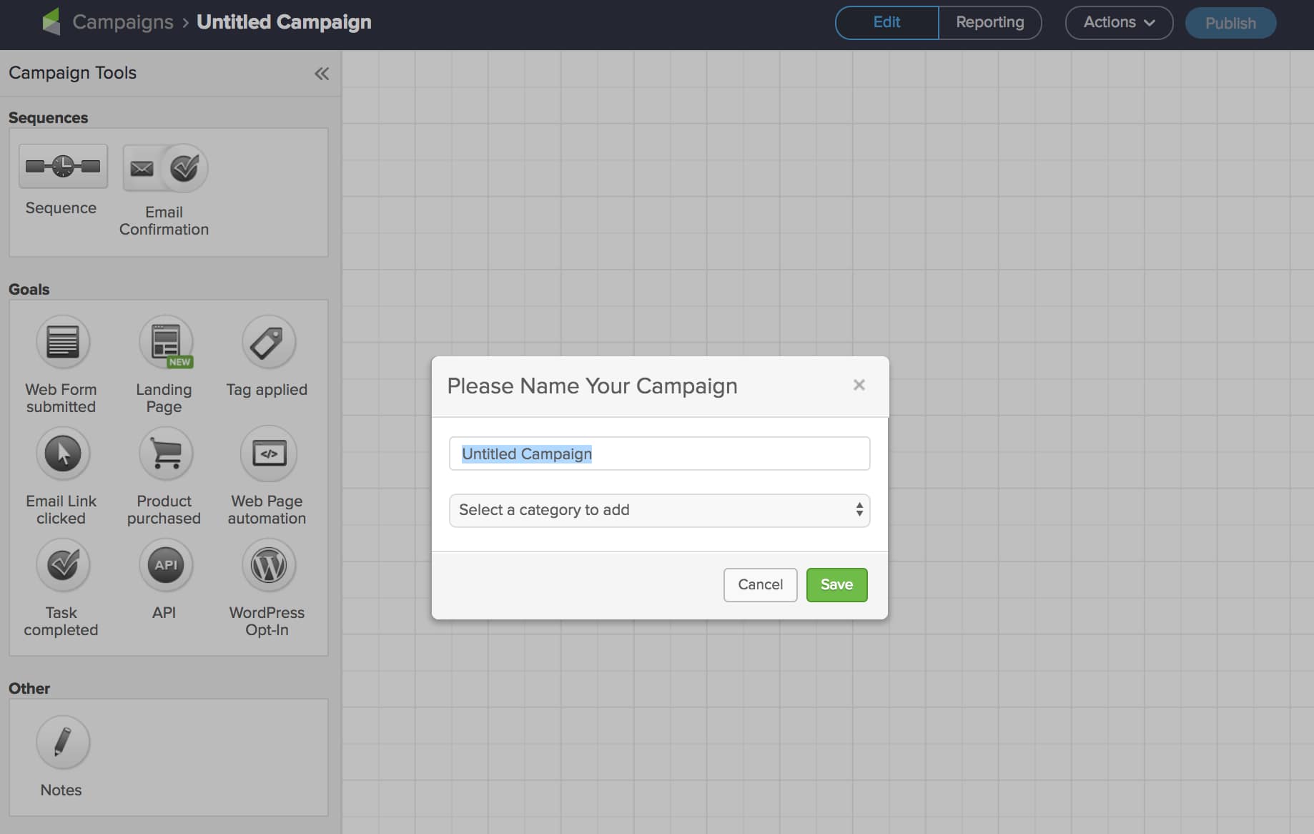Click the Product purchased goal icon
1314x834 pixels.
(x=164, y=453)
